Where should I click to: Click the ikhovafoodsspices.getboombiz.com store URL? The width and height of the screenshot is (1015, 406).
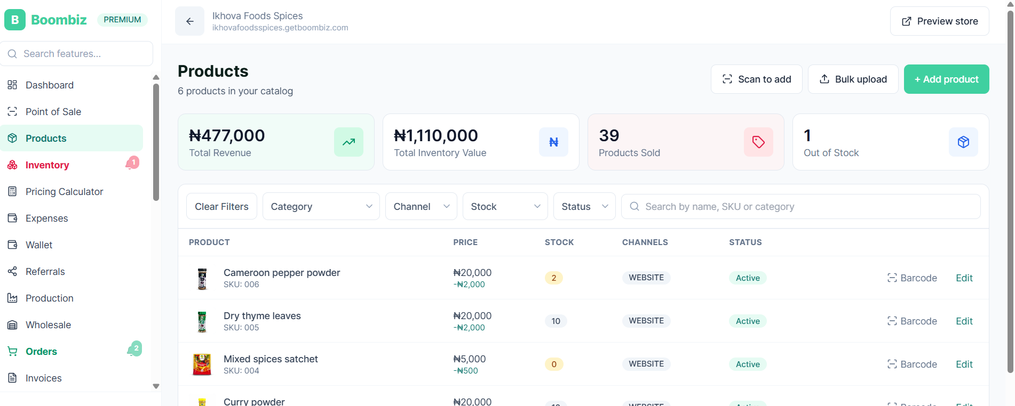[280, 28]
